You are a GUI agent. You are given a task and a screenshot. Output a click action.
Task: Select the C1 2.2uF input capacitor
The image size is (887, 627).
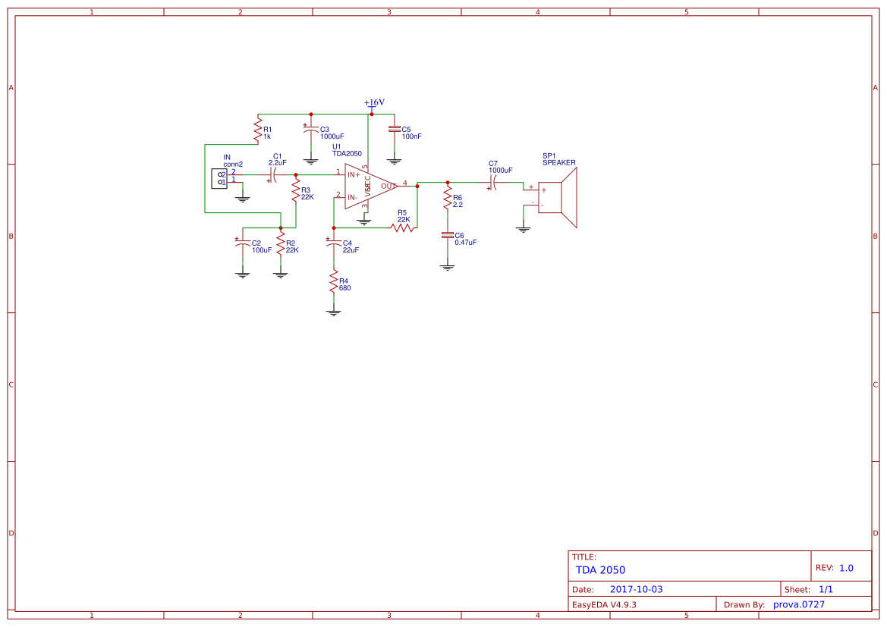point(273,175)
